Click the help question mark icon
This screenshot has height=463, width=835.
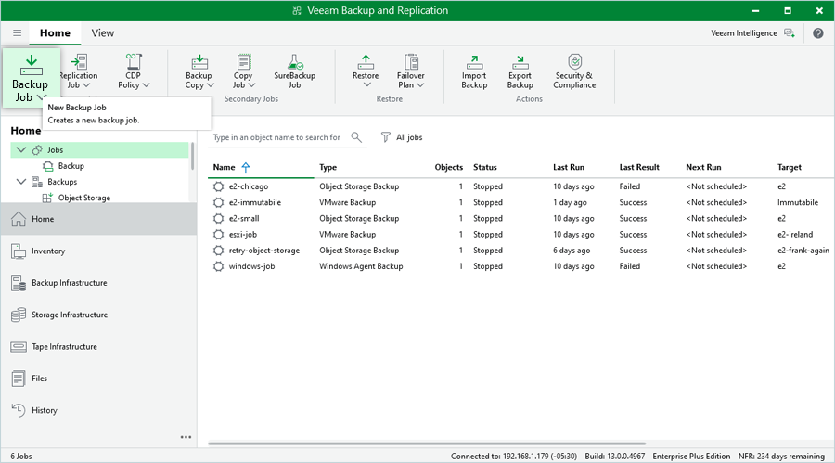point(817,32)
